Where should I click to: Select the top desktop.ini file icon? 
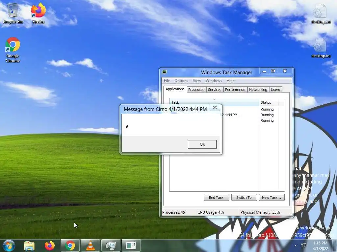point(321,13)
